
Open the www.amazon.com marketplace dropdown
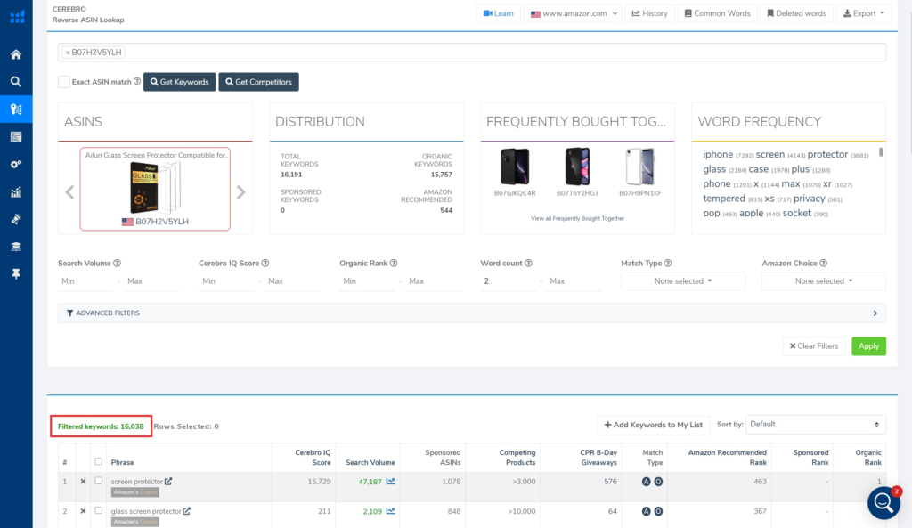[573, 13]
